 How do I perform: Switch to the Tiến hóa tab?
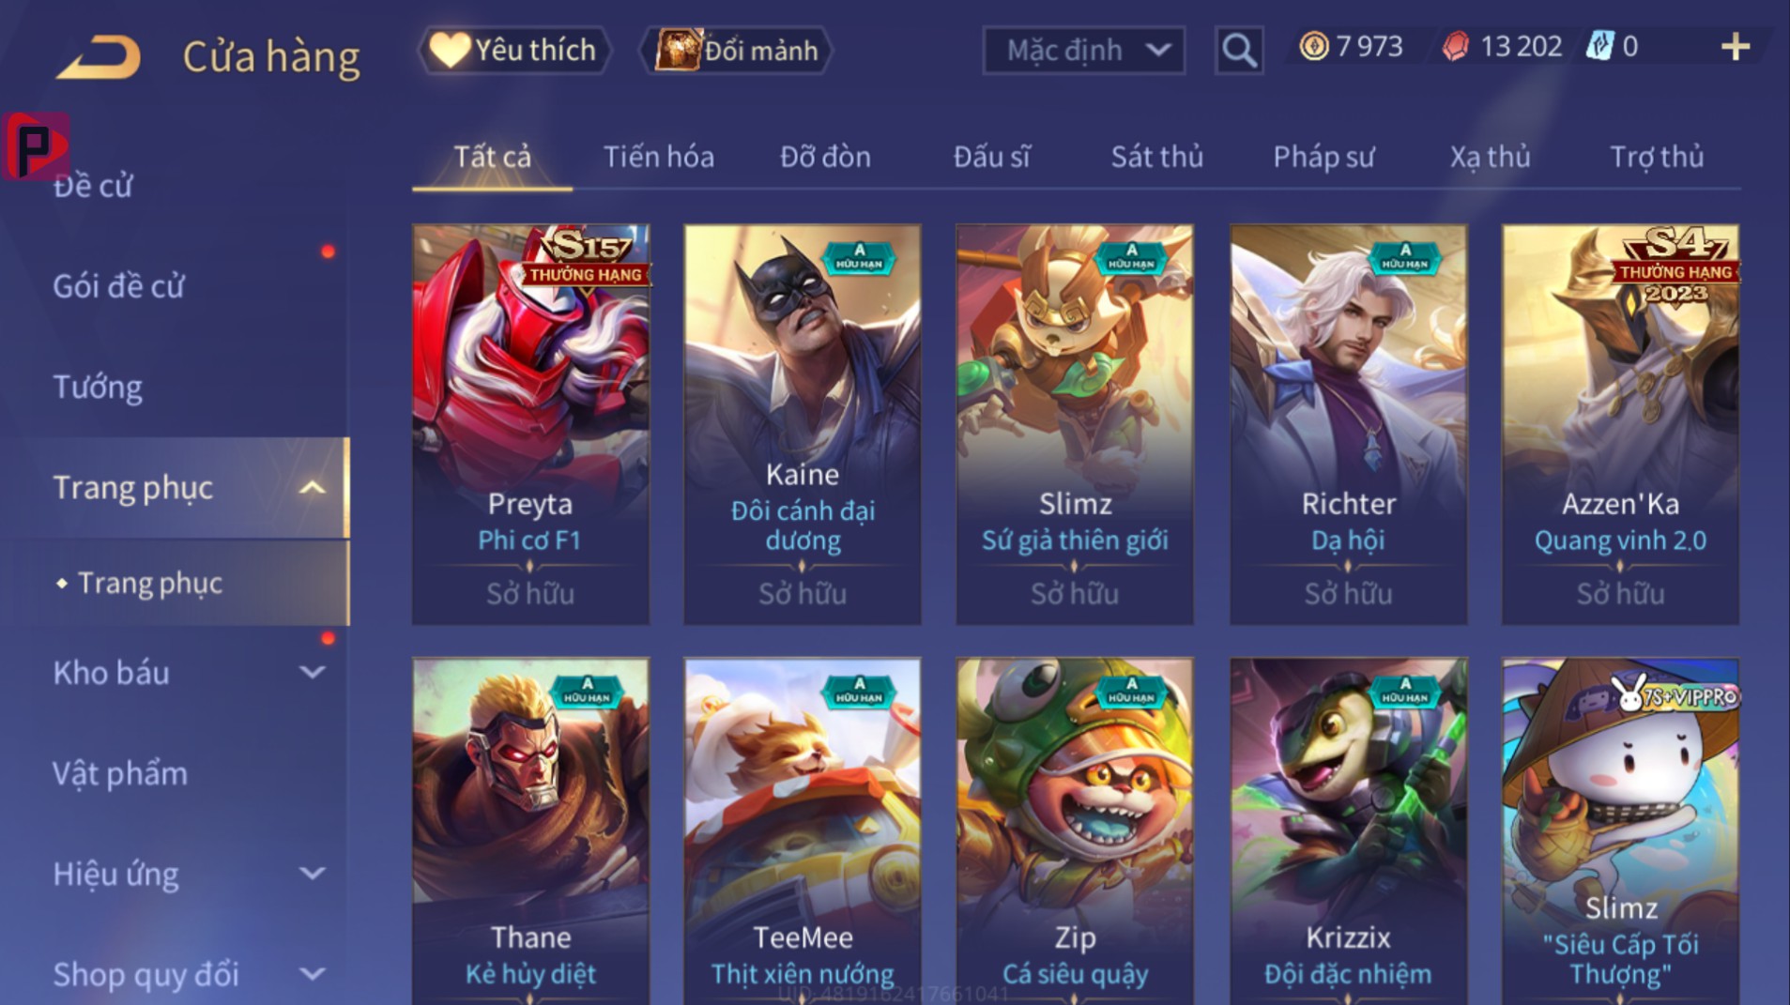tap(658, 157)
